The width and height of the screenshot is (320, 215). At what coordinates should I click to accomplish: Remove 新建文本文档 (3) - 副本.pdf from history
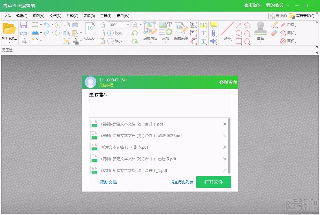point(225,147)
